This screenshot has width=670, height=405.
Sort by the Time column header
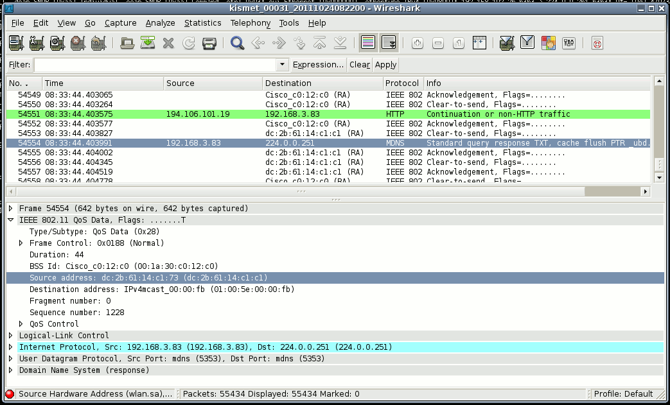[103, 83]
